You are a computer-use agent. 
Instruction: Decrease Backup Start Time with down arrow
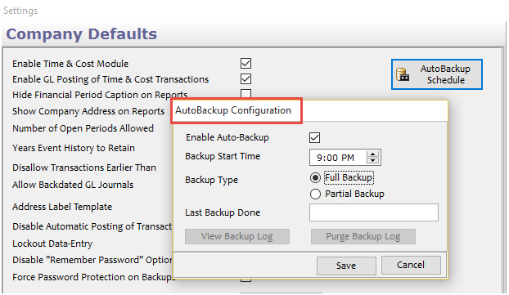(x=372, y=160)
